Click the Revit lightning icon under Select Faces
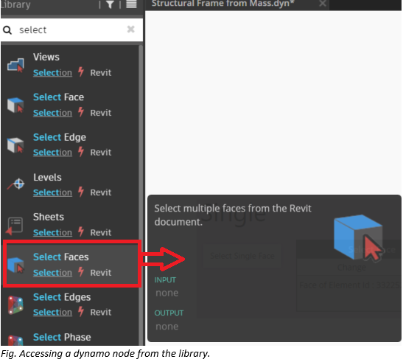The height and width of the screenshot is (362, 403). pos(81,272)
